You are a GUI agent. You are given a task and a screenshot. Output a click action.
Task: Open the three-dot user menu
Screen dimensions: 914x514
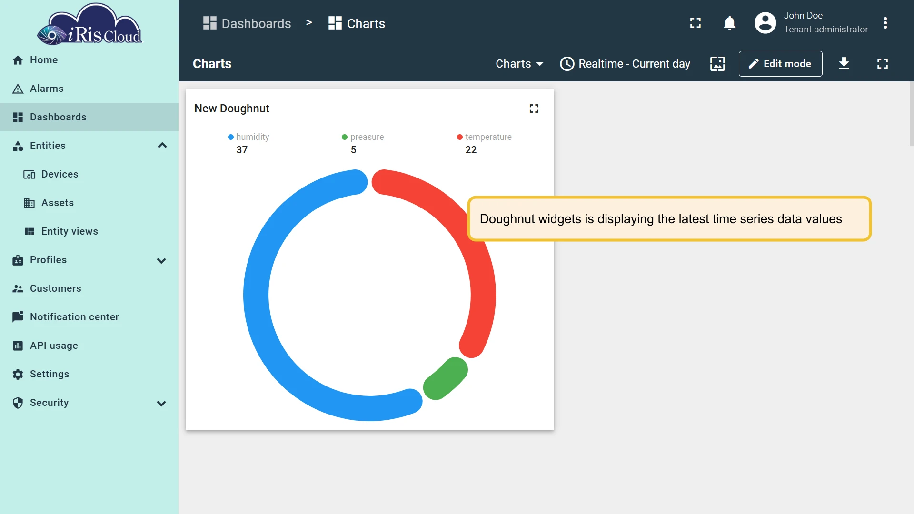pos(885,23)
